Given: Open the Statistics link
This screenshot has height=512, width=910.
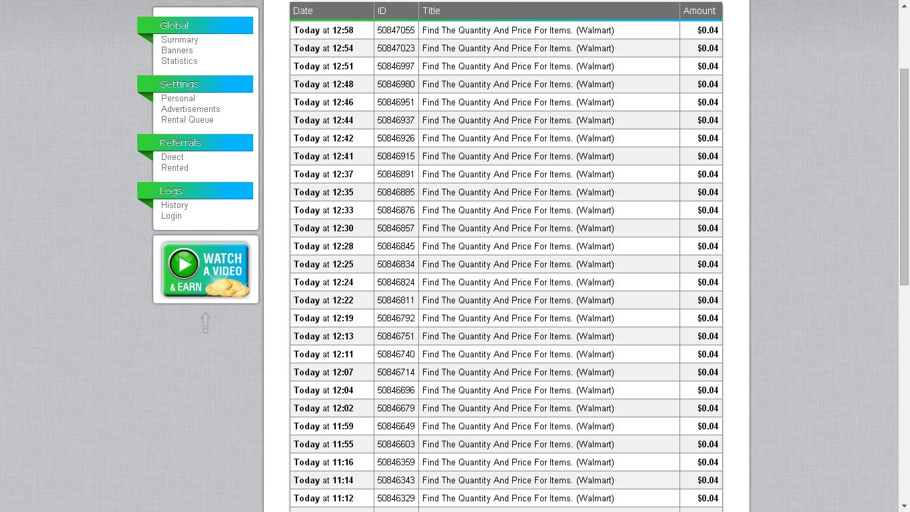Looking at the screenshot, I should pyautogui.click(x=179, y=61).
